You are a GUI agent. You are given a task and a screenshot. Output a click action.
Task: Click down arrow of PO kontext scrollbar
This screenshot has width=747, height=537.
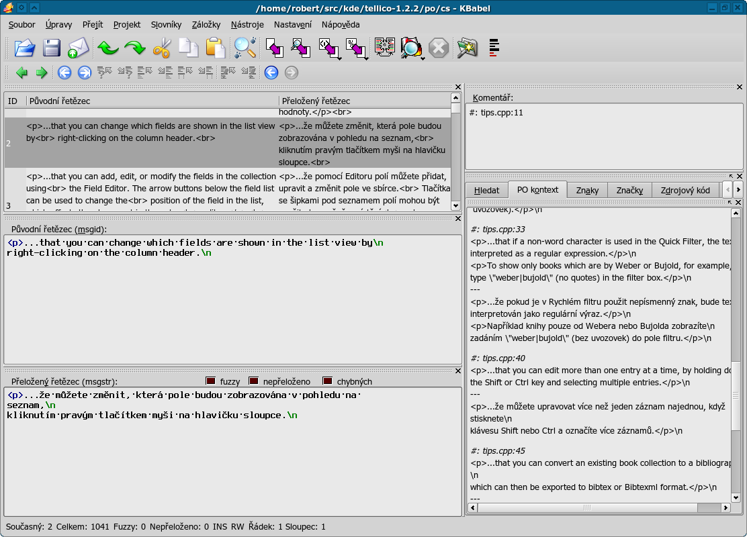coord(736,498)
